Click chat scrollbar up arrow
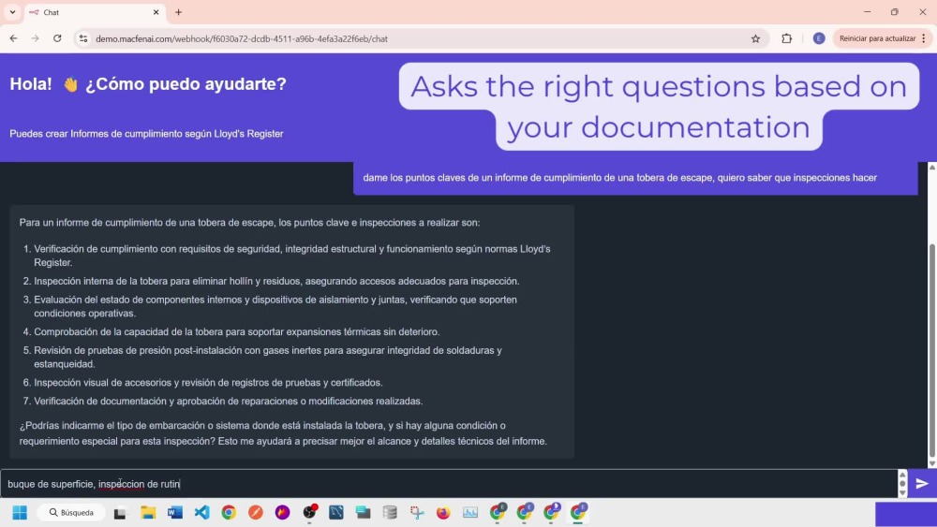The width and height of the screenshot is (937, 527). point(931,168)
